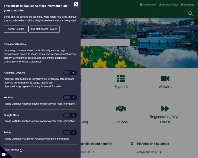198x158 pixels.
Task: Open Council tax and benefits heading link
Action: tap(96, 144)
